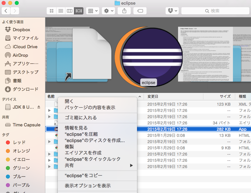251x193 pixels.
Task: Choose “eclipse”をコピー from the context menu
Action: tap(97, 176)
